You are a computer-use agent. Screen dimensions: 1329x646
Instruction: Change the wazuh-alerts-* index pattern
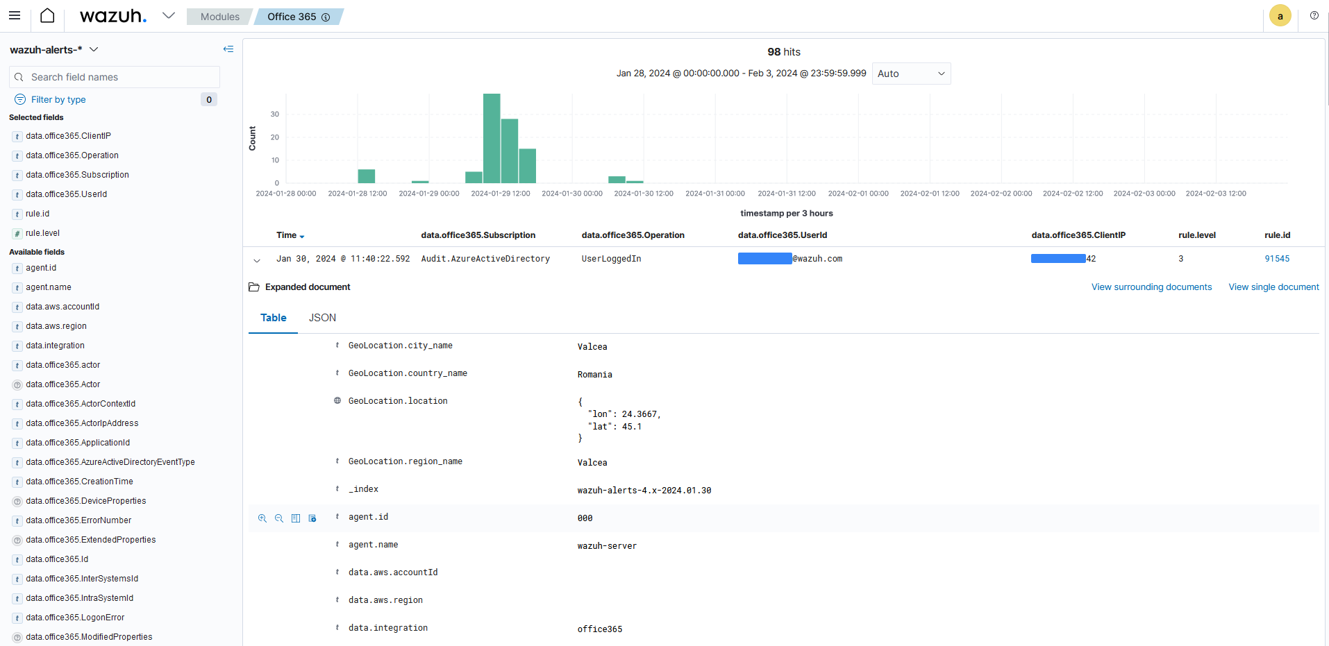pyautogui.click(x=54, y=49)
